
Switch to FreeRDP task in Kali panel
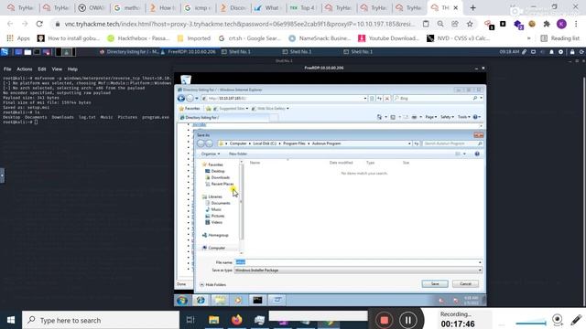point(190,52)
